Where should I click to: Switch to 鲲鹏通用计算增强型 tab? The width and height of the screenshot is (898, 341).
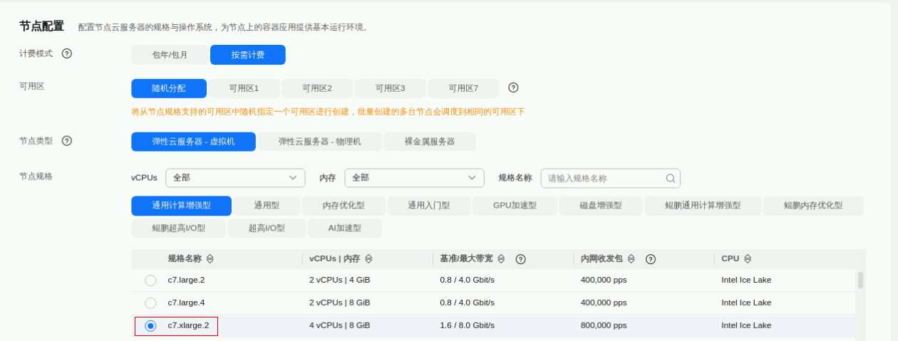click(703, 206)
